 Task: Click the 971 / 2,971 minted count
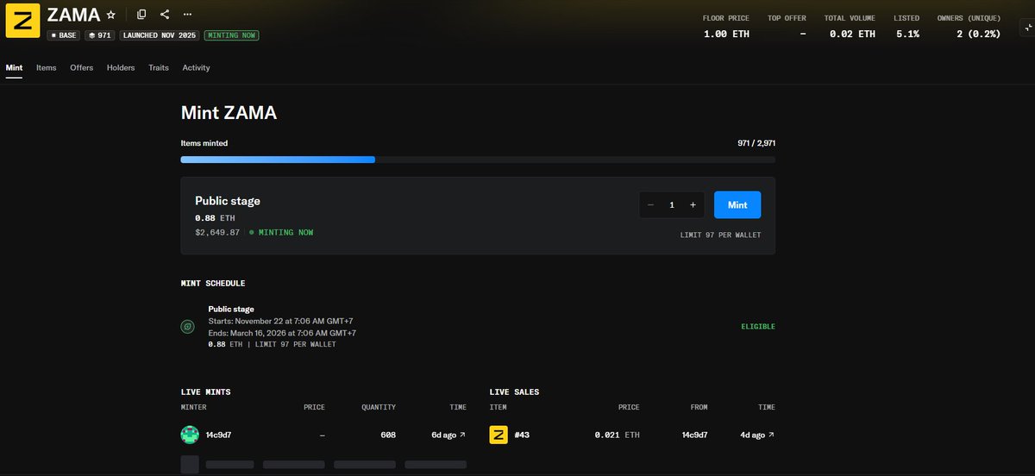click(x=756, y=143)
